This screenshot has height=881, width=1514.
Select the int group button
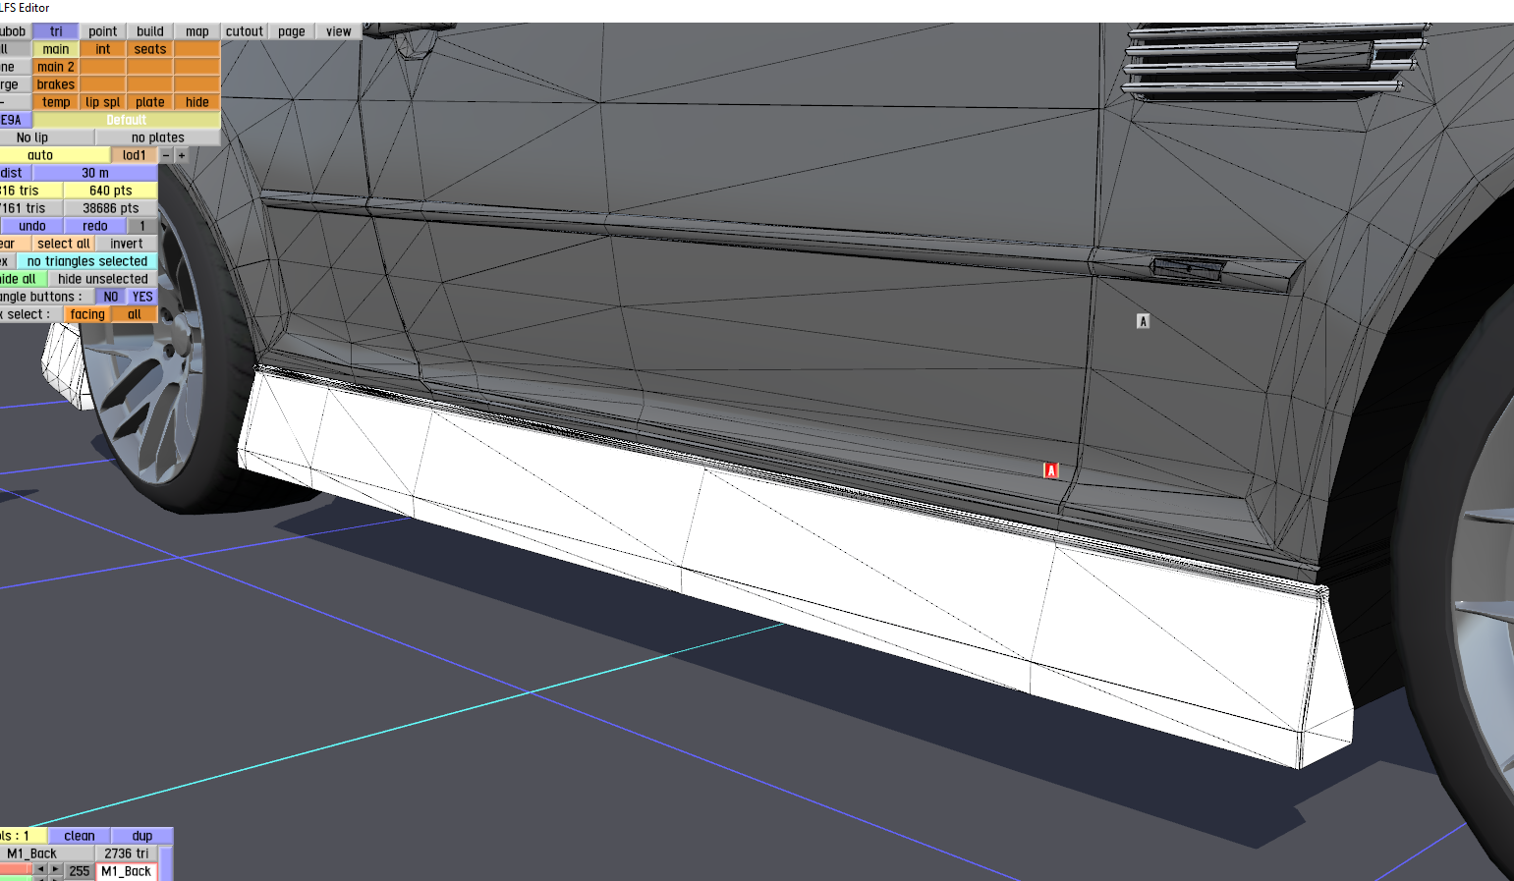[103, 49]
